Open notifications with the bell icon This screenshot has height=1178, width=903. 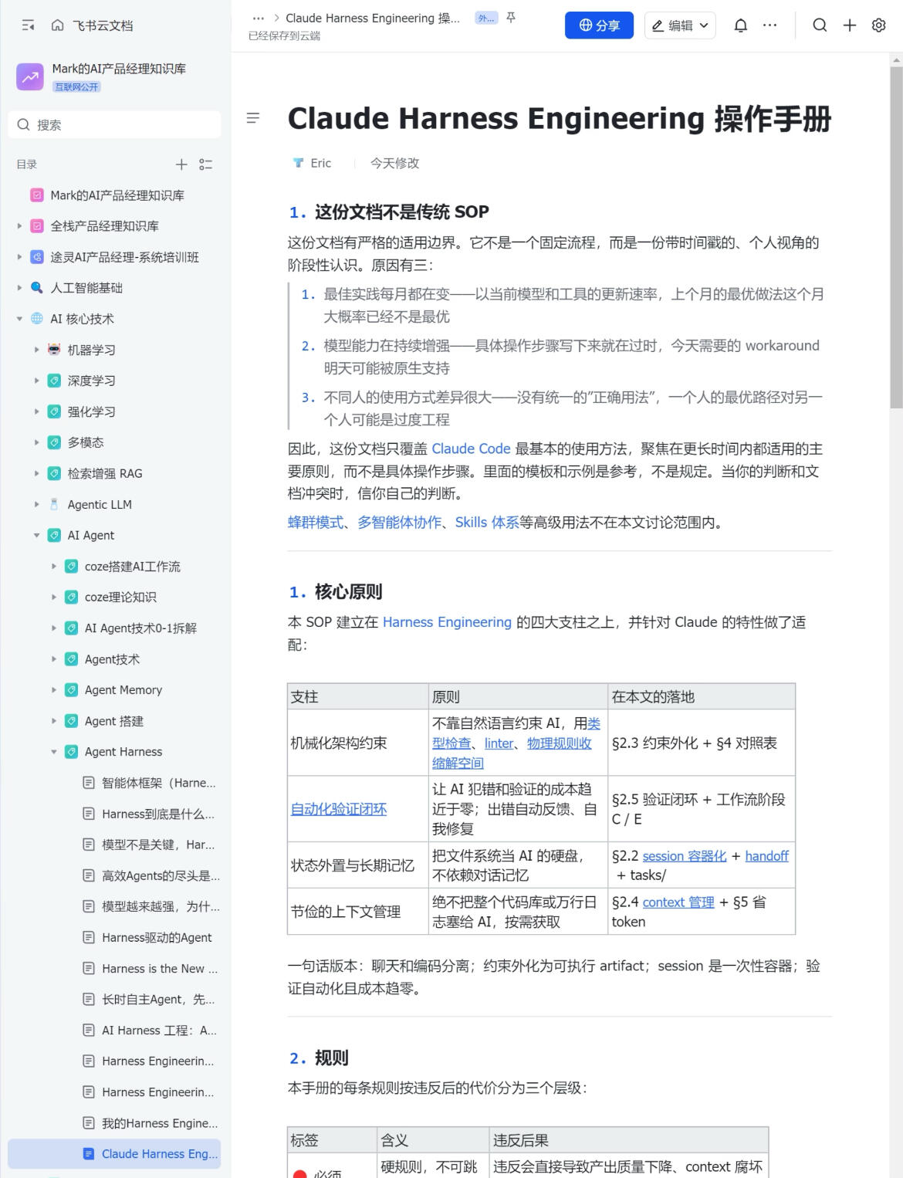point(740,25)
